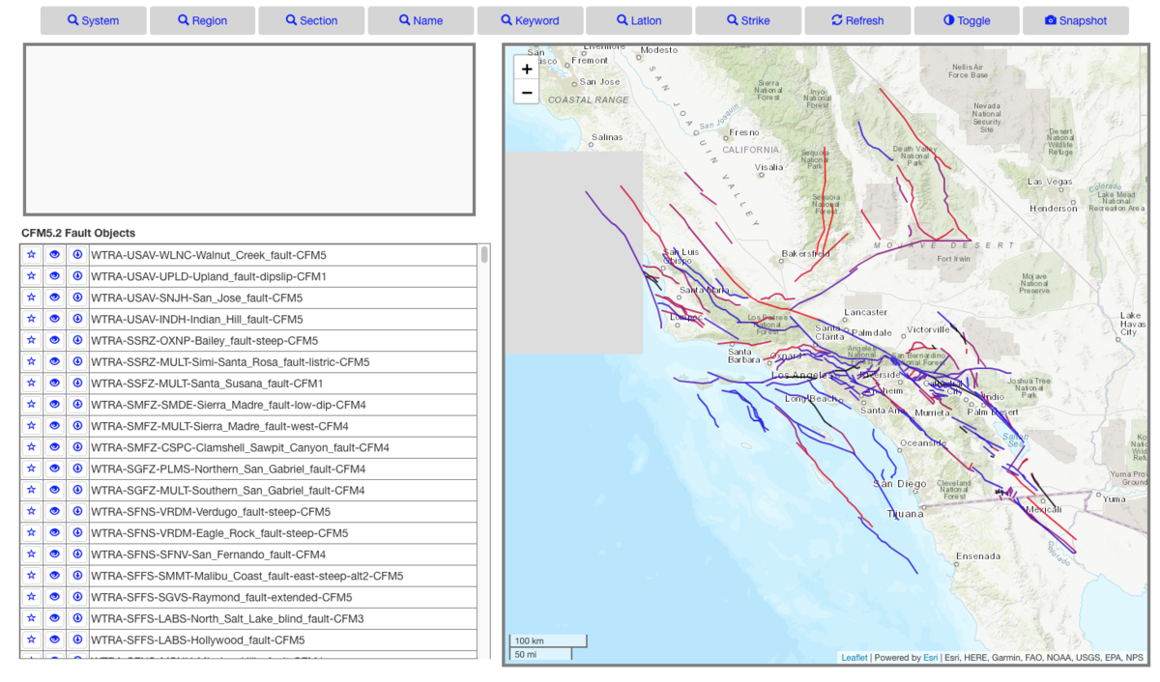This screenshot has width=1160, height=682.
Task: Open the System search option
Action: (x=93, y=20)
